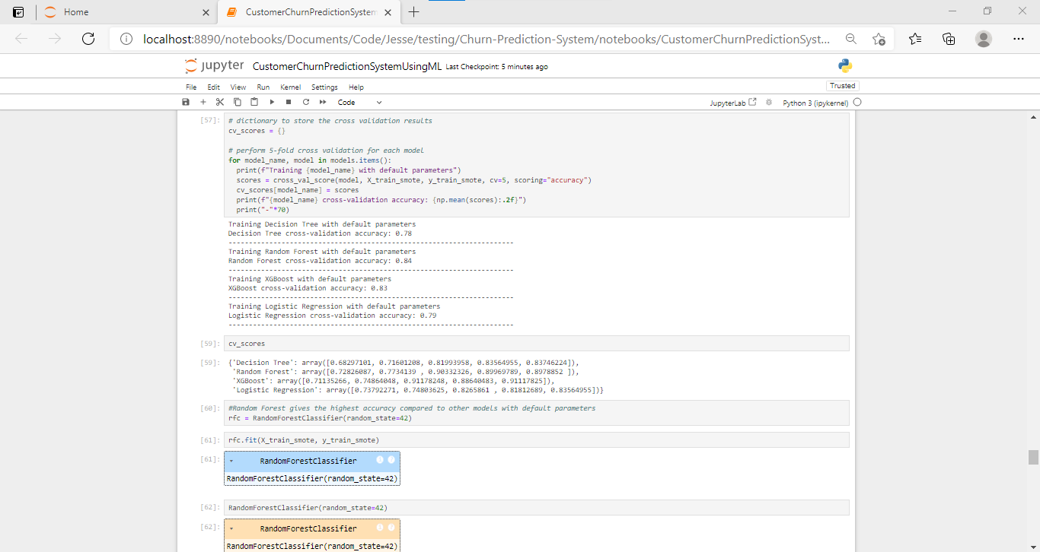Screen dimensions: 1040x552
Task: Paste a cell from clipboard icon
Action: 254,101
